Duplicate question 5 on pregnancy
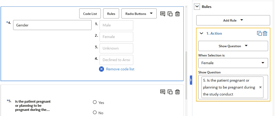 (x=170, y=92)
